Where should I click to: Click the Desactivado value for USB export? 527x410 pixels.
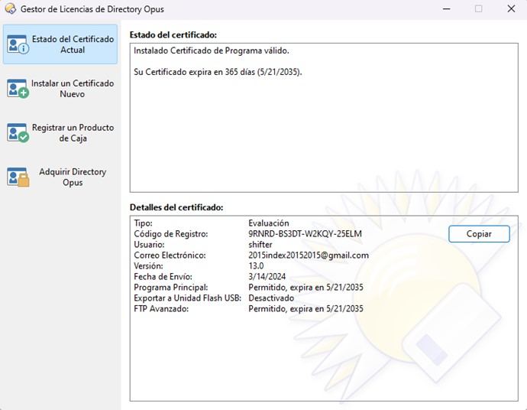click(271, 298)
